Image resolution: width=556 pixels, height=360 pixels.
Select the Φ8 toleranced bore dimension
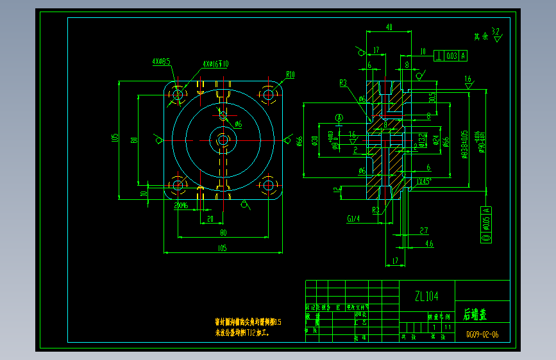tap(333, 140)
